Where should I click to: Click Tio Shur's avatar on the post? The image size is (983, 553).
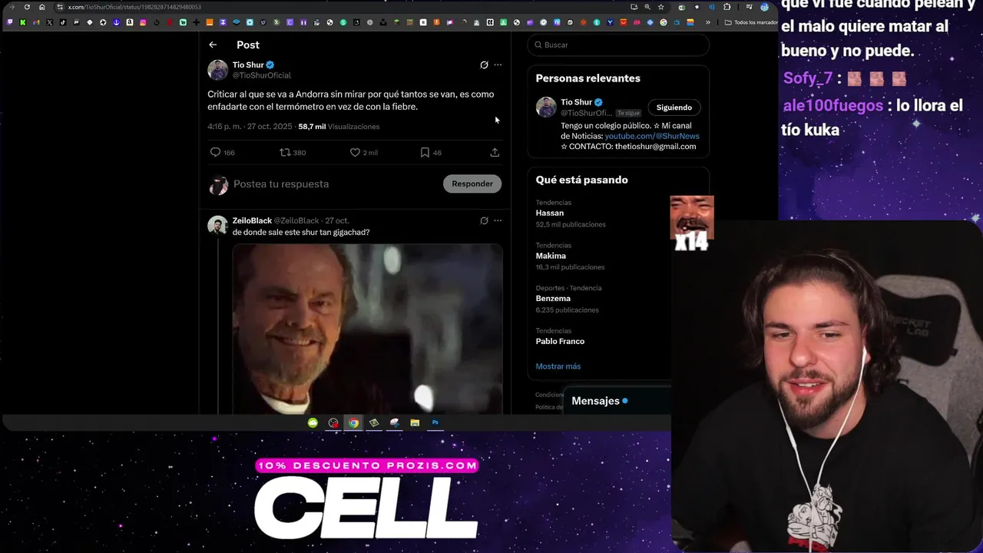218,70
